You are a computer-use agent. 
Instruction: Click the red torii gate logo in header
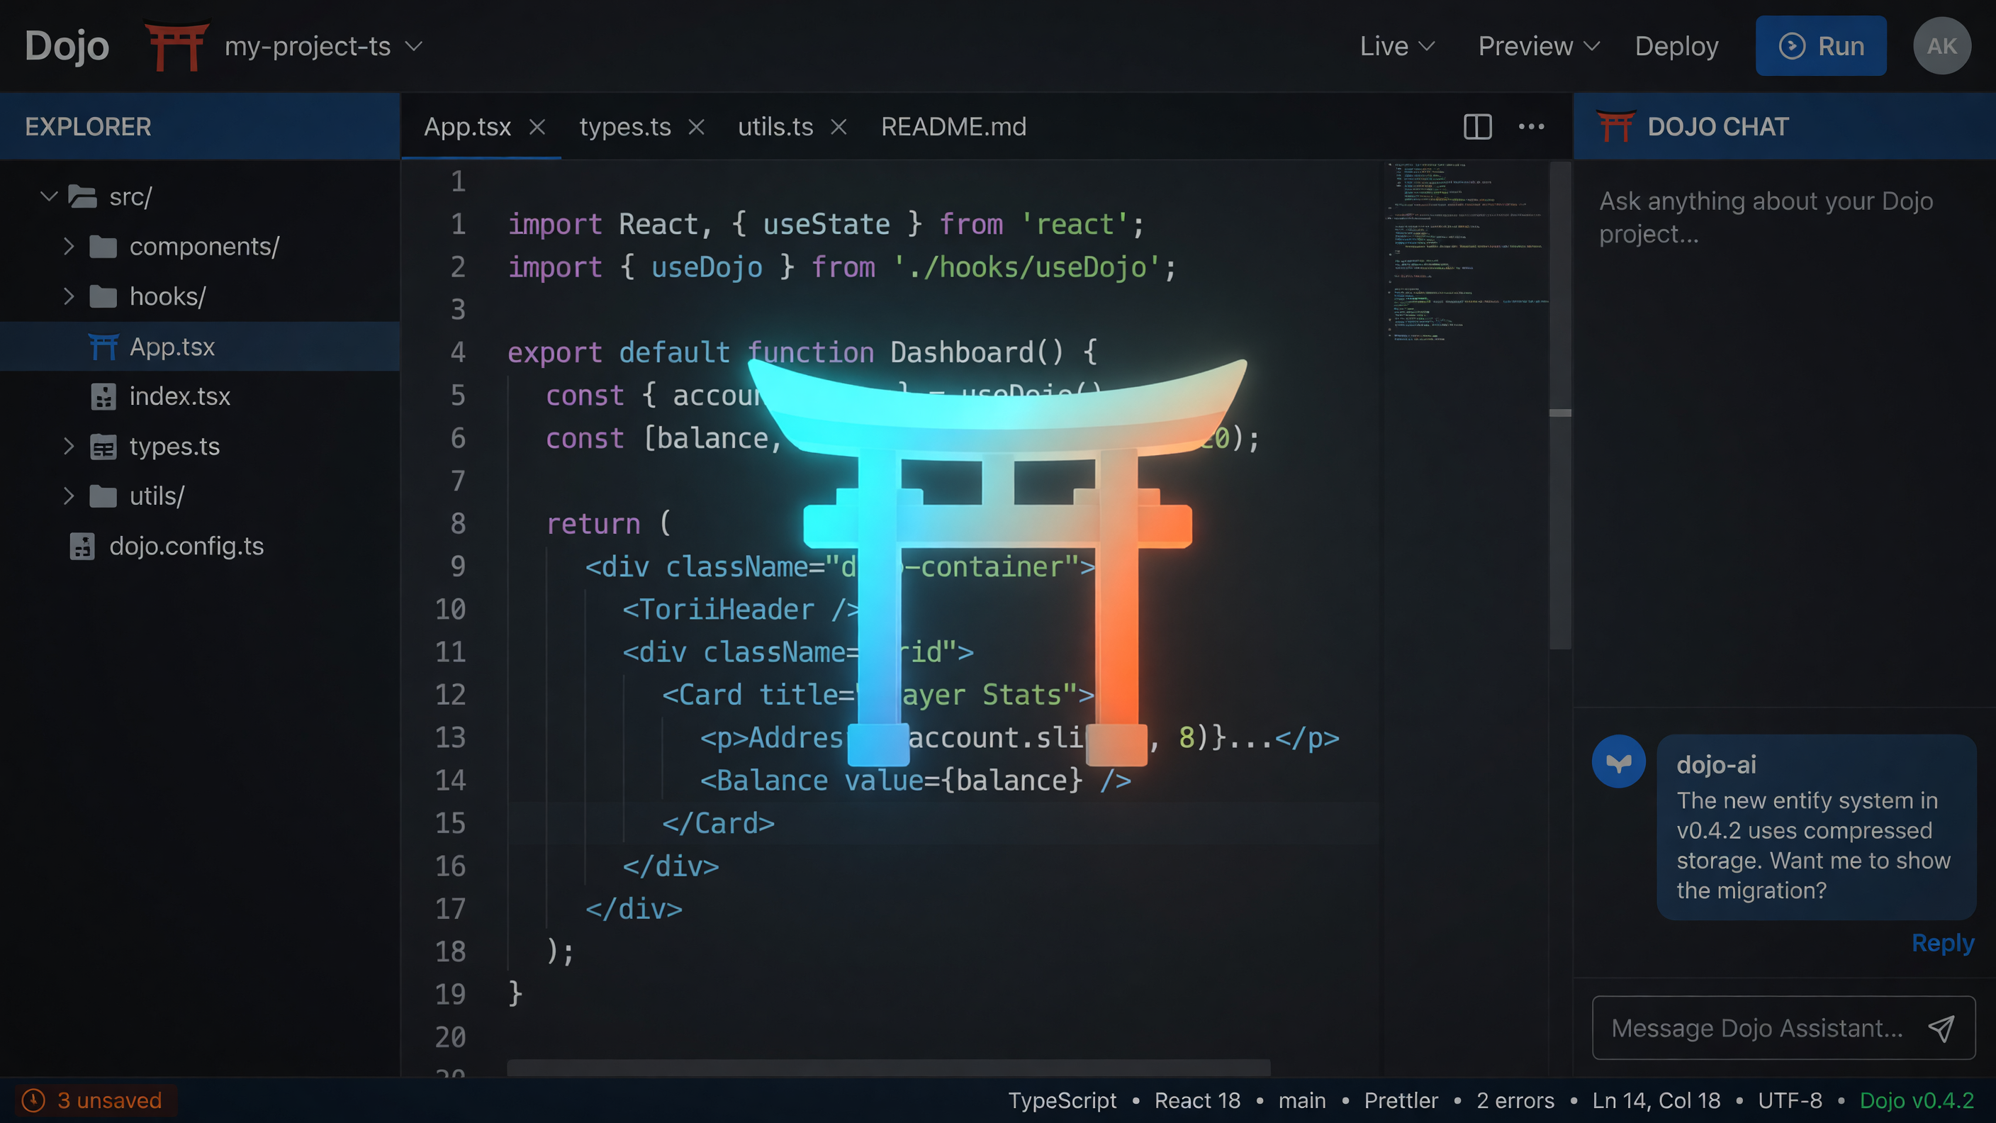tap(176, 45)
